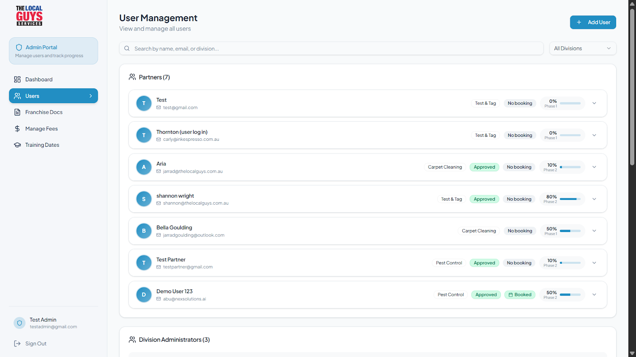Image resolution: width=636 pixels, height=357 pixels.
Task: Click the envelope icon beside jarrad@thelocalguys.com.au
Action: click(159, 171)
